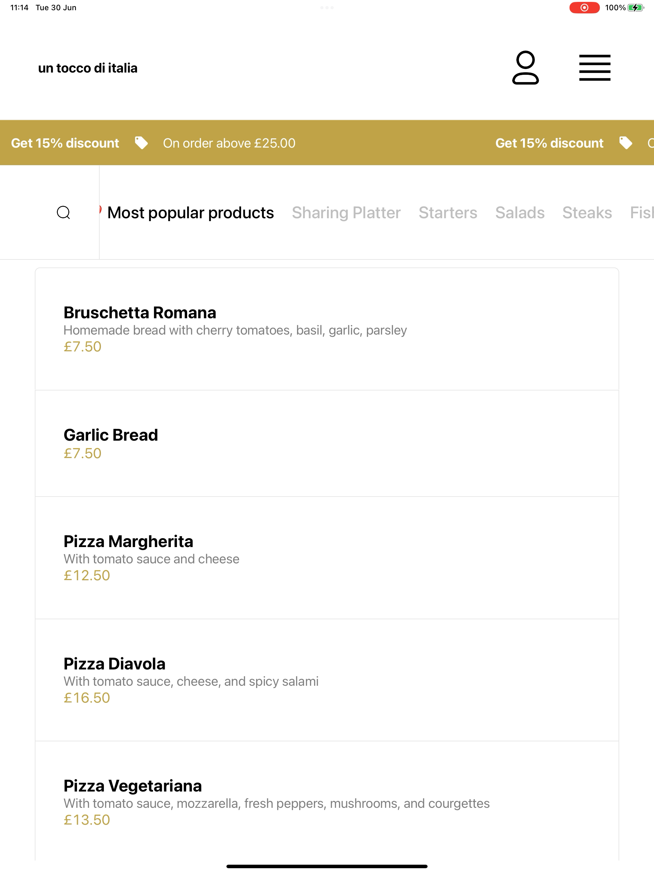Open the hamburger menu
Viewport: 654px width, 873px height.
595,68
